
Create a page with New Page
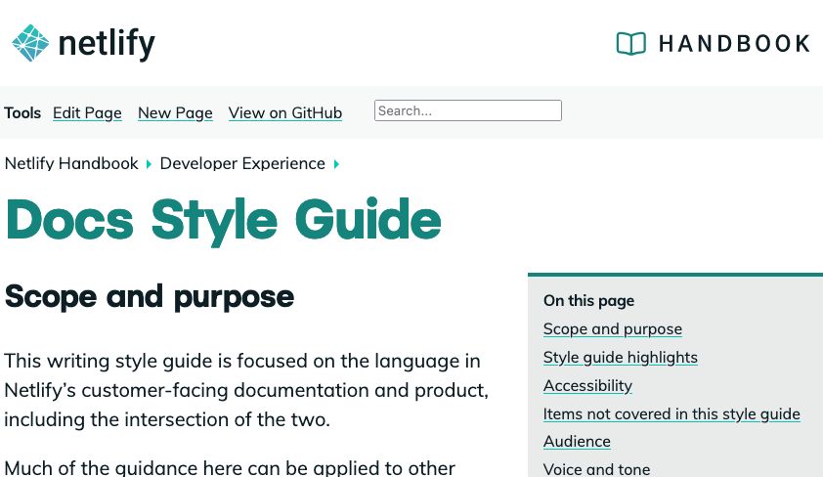[175, 112]
